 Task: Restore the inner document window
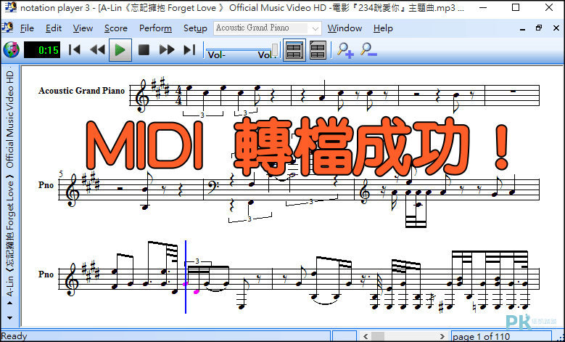click(539, 28)
